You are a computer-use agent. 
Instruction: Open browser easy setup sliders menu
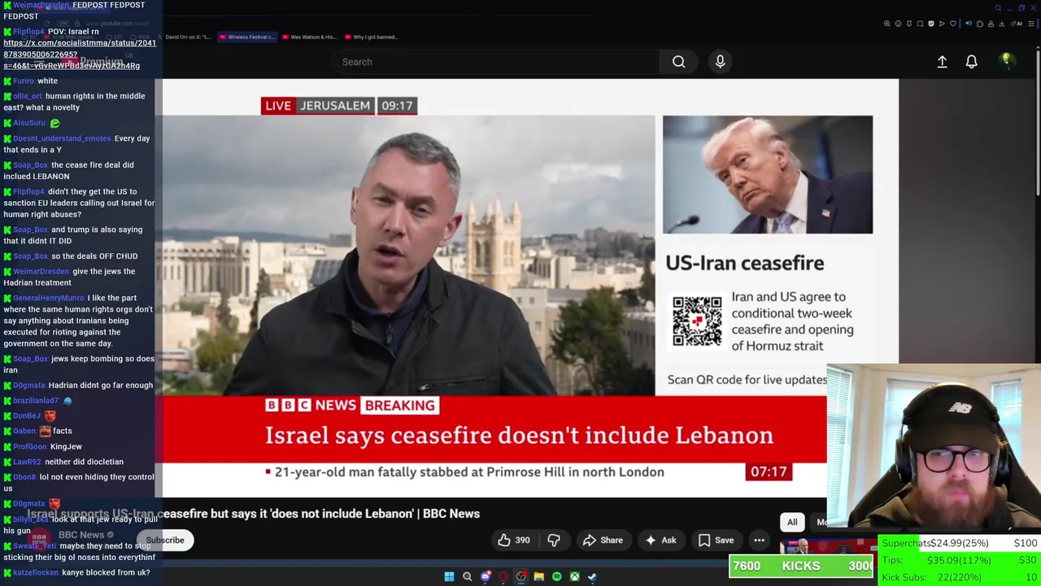(x=1031, y=24)
